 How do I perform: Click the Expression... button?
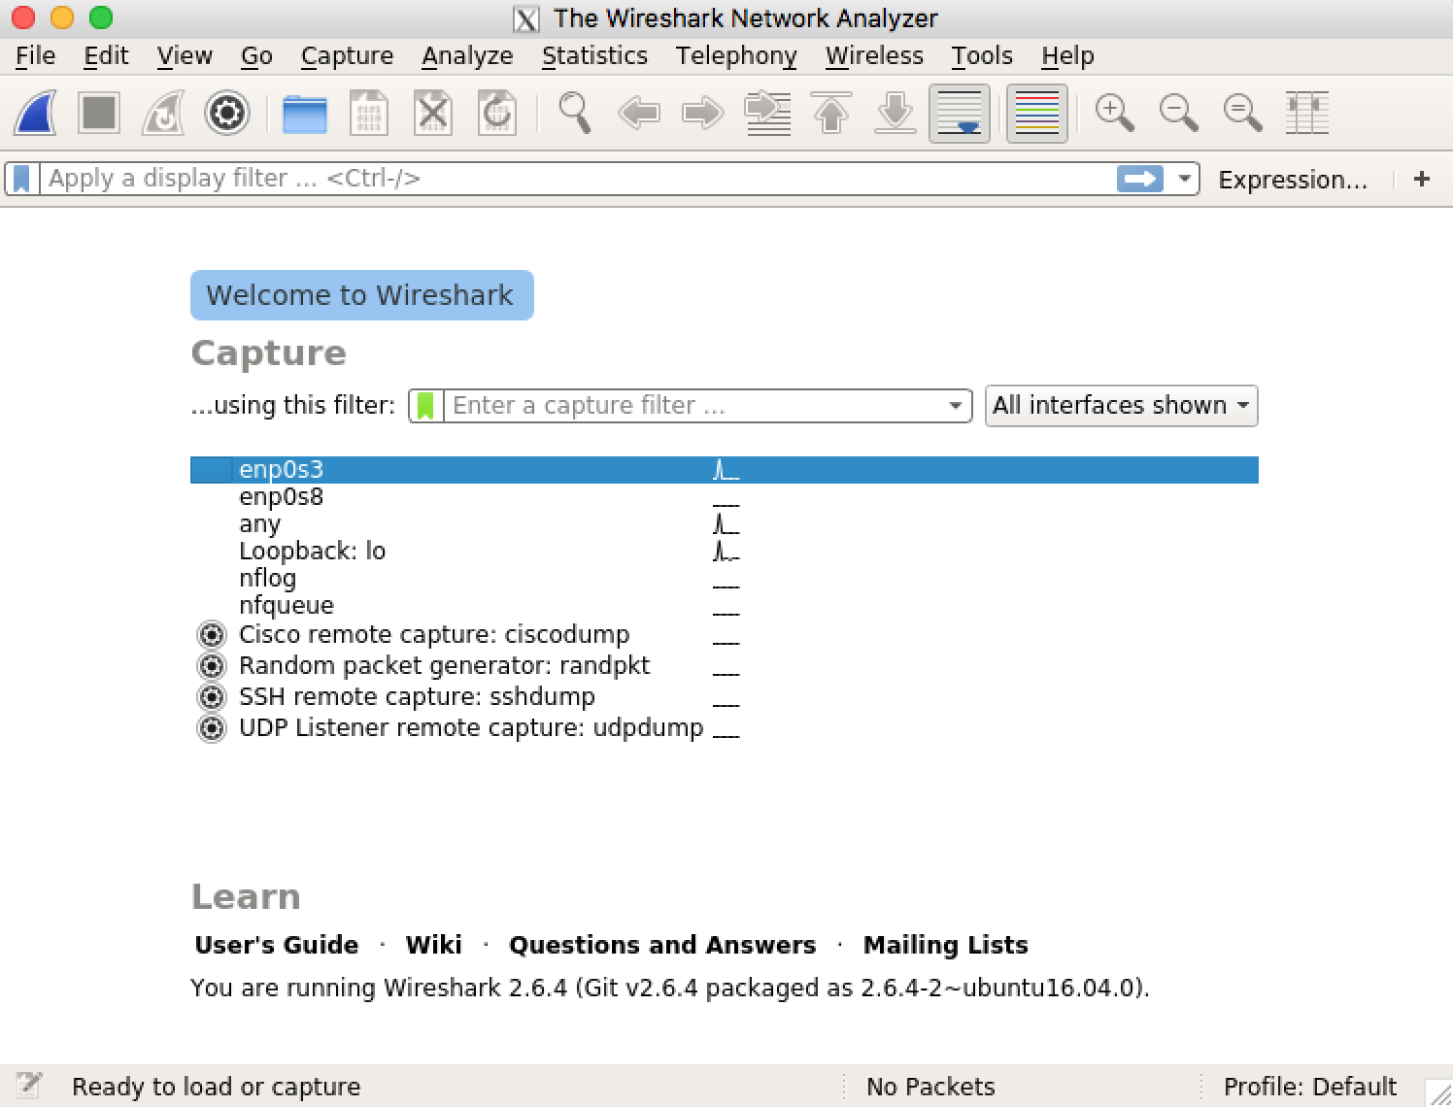[1292, 180]
